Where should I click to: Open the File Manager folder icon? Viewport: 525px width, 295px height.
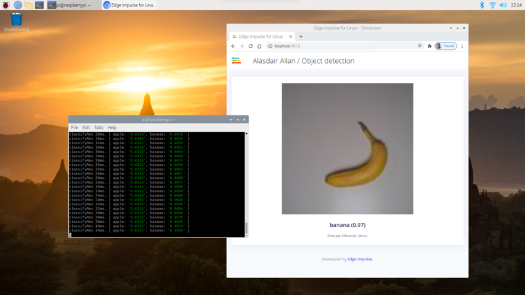[29, 5]
